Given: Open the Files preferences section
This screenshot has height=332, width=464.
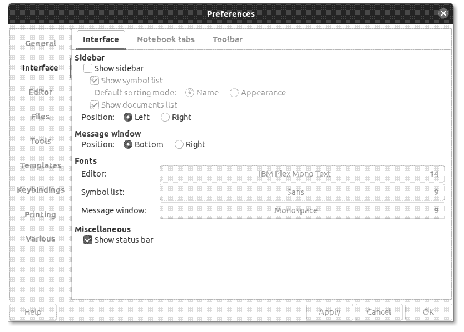Looking at the screenshot, I should [41, 117].
